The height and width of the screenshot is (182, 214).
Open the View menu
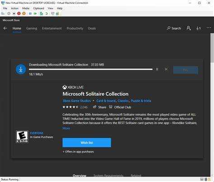coord(51,8)
